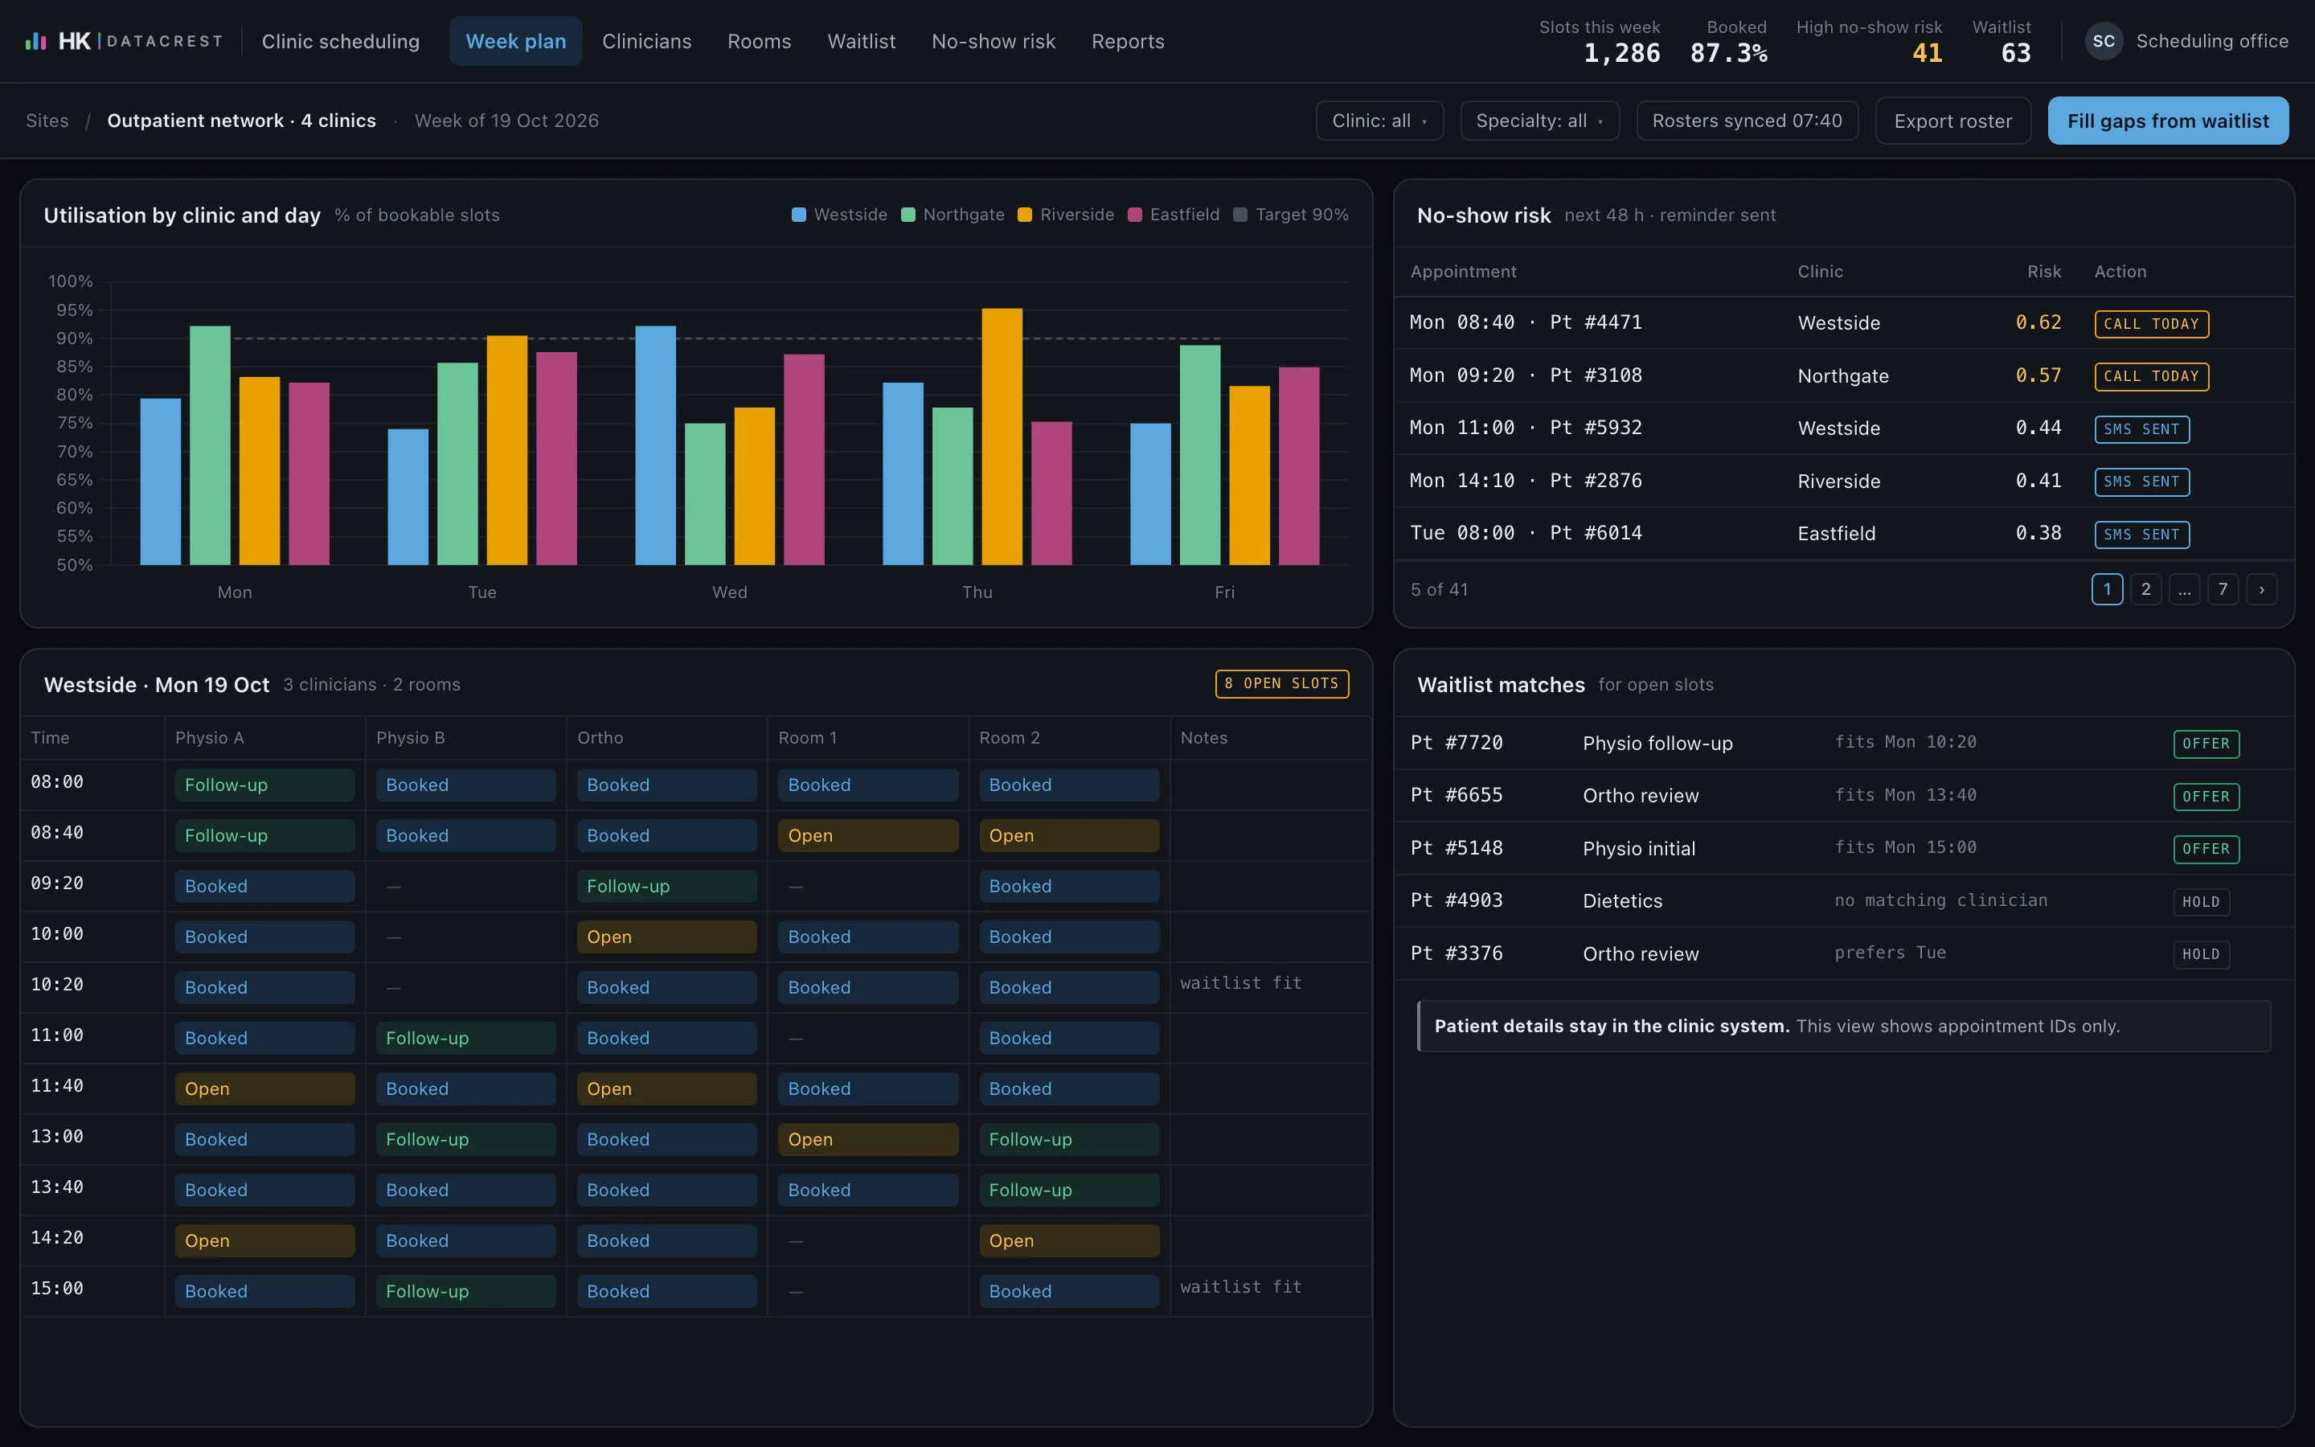Open the Specialty: all dropdown
Screen dimensions: 2315x1447
[1539, 121]
